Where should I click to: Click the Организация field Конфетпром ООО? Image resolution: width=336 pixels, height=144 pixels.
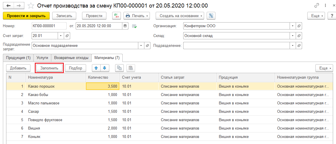(237, 26)
